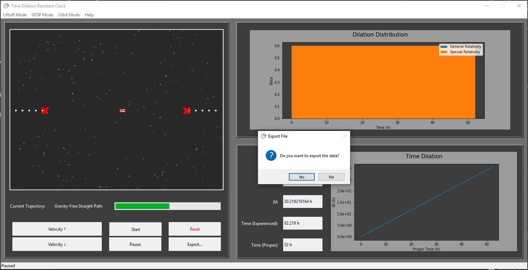Open the Orbit Mode menu

[69, 15]
